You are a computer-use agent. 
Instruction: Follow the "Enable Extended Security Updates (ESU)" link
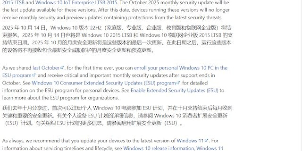tap(174, 90)
